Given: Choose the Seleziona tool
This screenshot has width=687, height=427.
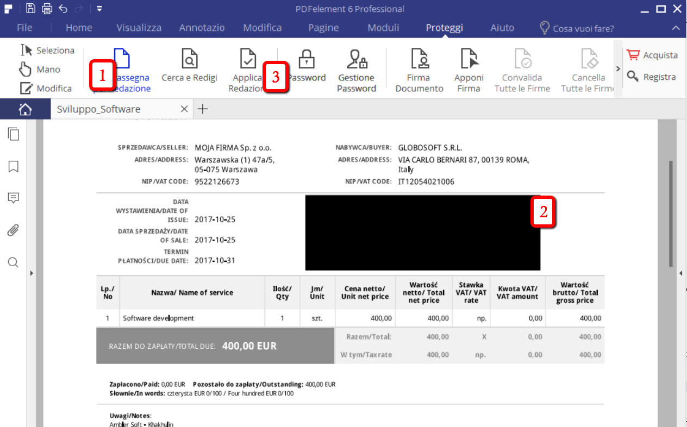Looking at the screenshot, I should (47, 50).
